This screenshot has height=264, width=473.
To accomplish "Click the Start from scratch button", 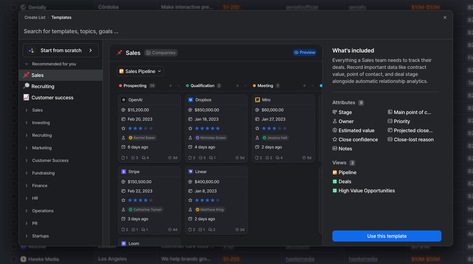I will pos(61,50).
